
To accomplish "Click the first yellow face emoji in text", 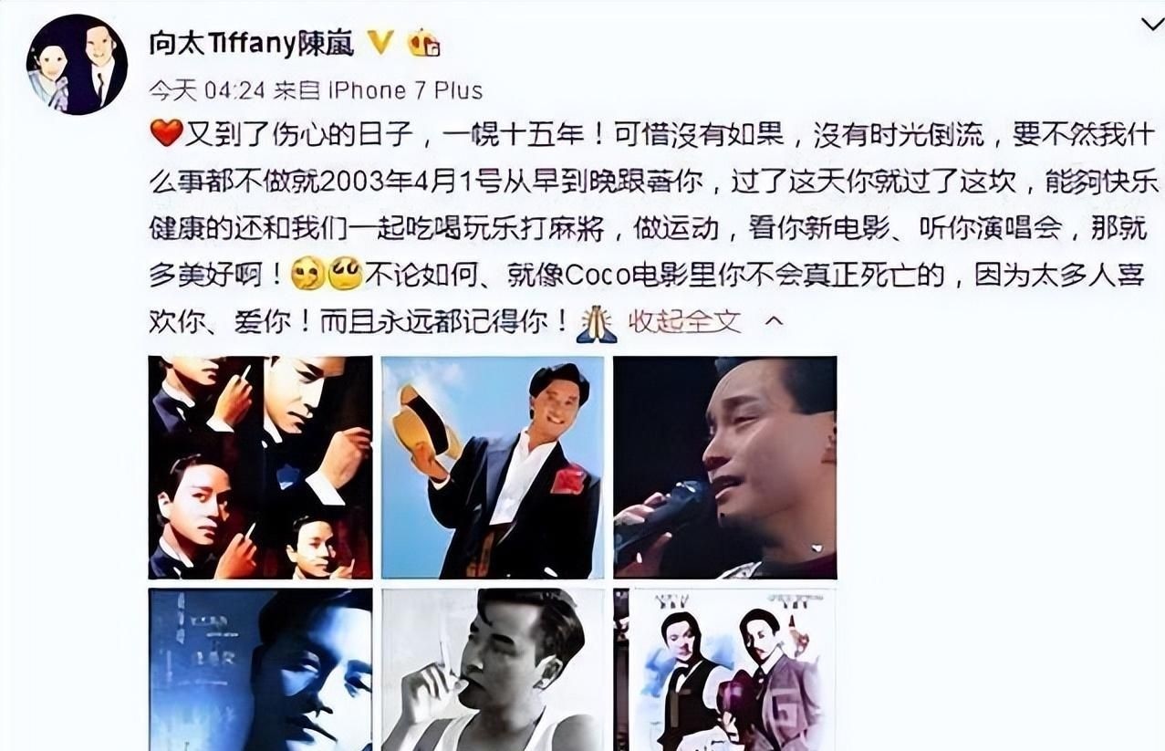I will (308, 274).
